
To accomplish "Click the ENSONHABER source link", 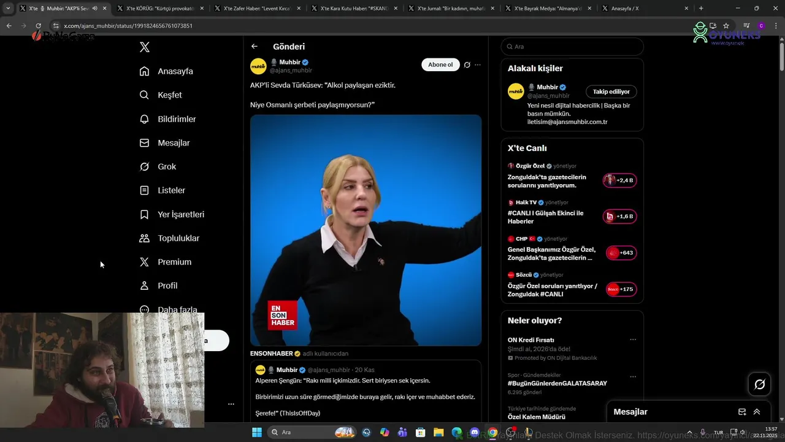I will (x=272, y=354).
